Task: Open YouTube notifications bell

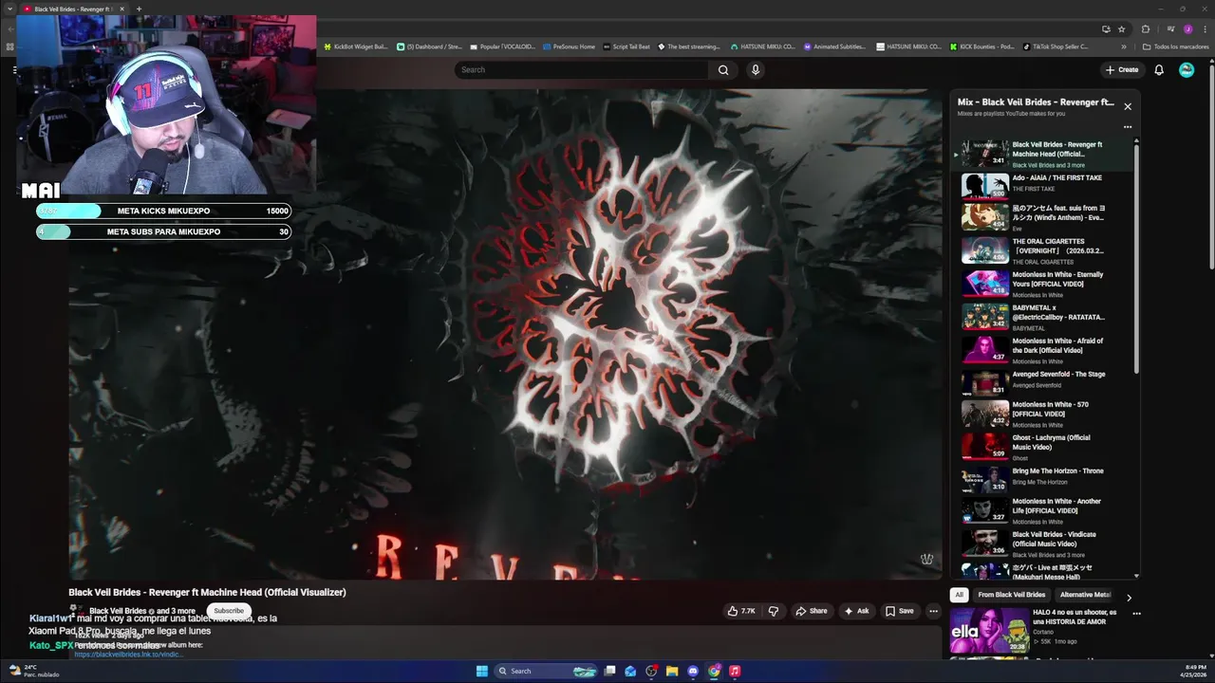Action: 1159,69
